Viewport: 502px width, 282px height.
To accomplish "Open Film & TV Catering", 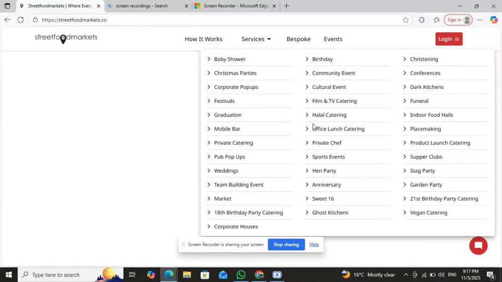I will click(x=334, y=101).
